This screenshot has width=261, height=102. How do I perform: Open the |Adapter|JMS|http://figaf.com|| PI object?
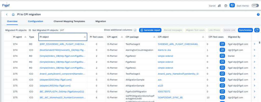coord(55,86)
